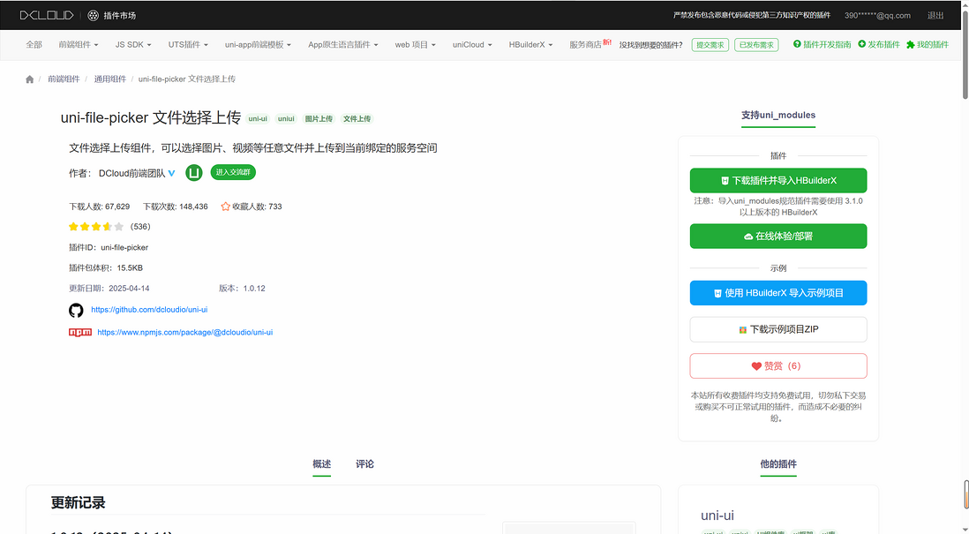Viewport: 969px width, 534px height.
Task: Expand the 前端组件 dropdown menu
Action: pyautogui.click(x=79, y=44)
